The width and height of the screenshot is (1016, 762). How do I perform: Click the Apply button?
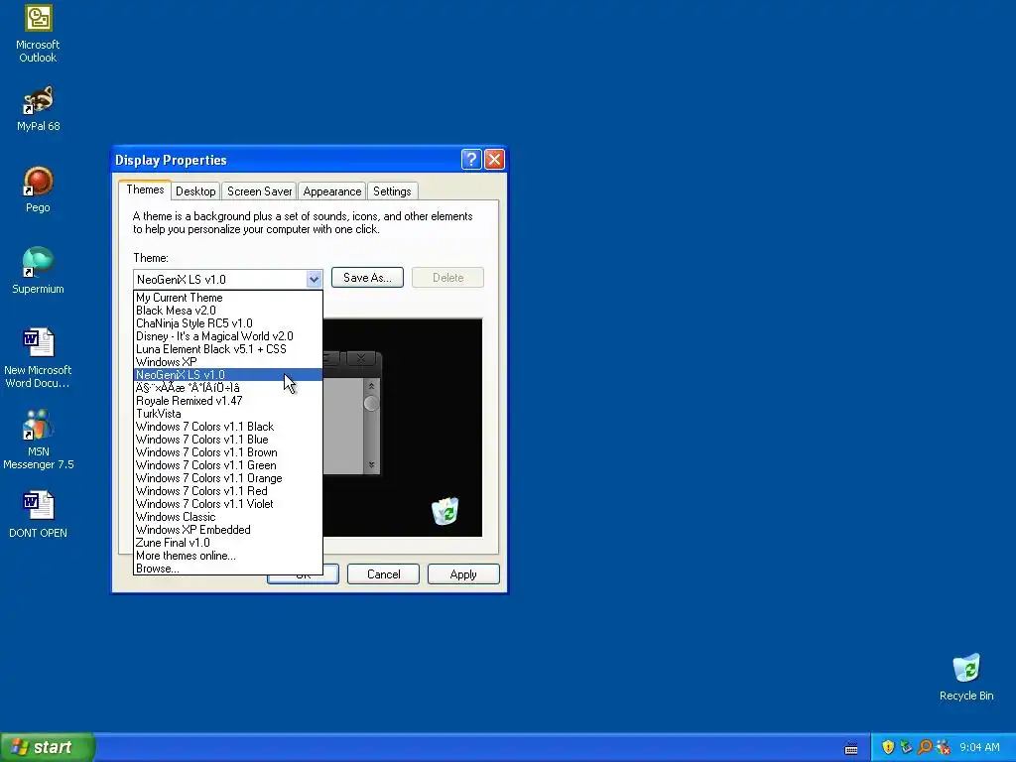(463, 574)
